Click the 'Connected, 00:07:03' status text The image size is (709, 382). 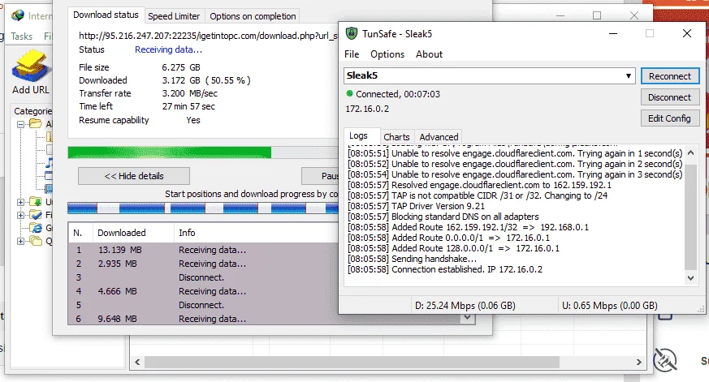click(x=398, y=94)
